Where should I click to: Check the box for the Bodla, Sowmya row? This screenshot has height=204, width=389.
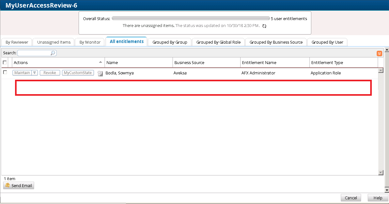[x=5, y=72]
